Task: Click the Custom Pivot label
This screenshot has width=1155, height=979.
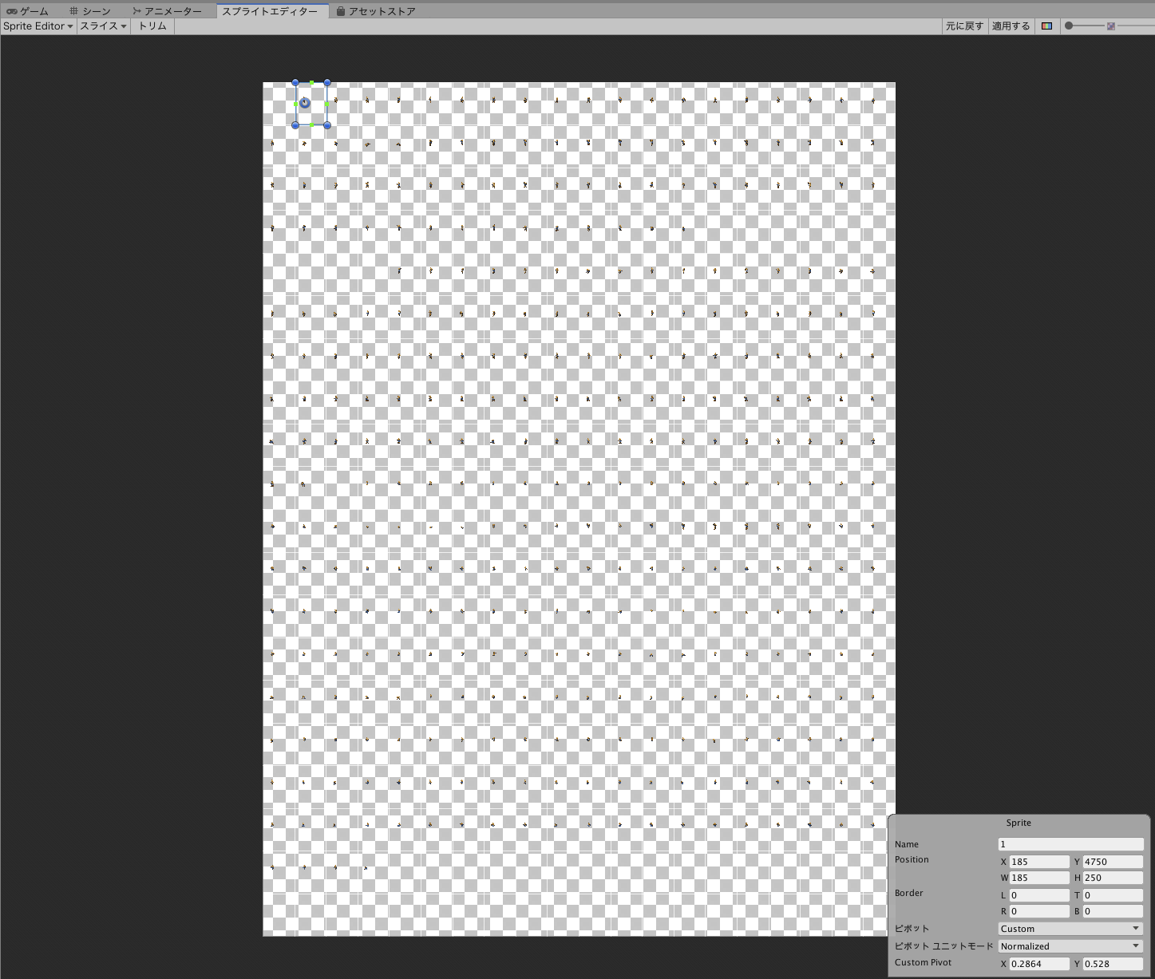Action: pyautogui.click(x=923, y=962)
